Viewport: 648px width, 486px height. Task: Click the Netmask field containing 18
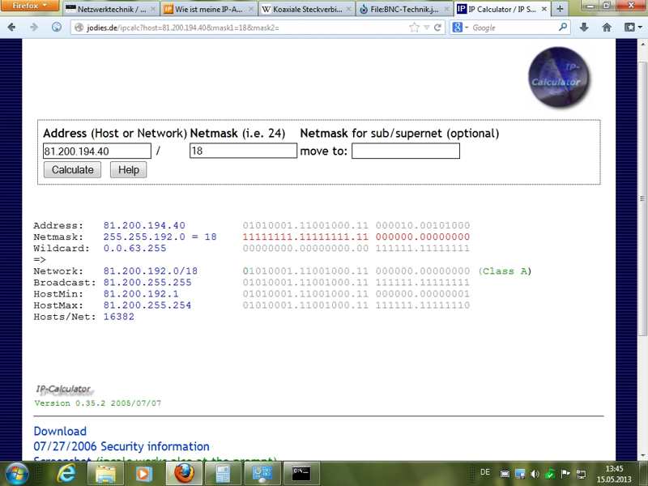243,151
